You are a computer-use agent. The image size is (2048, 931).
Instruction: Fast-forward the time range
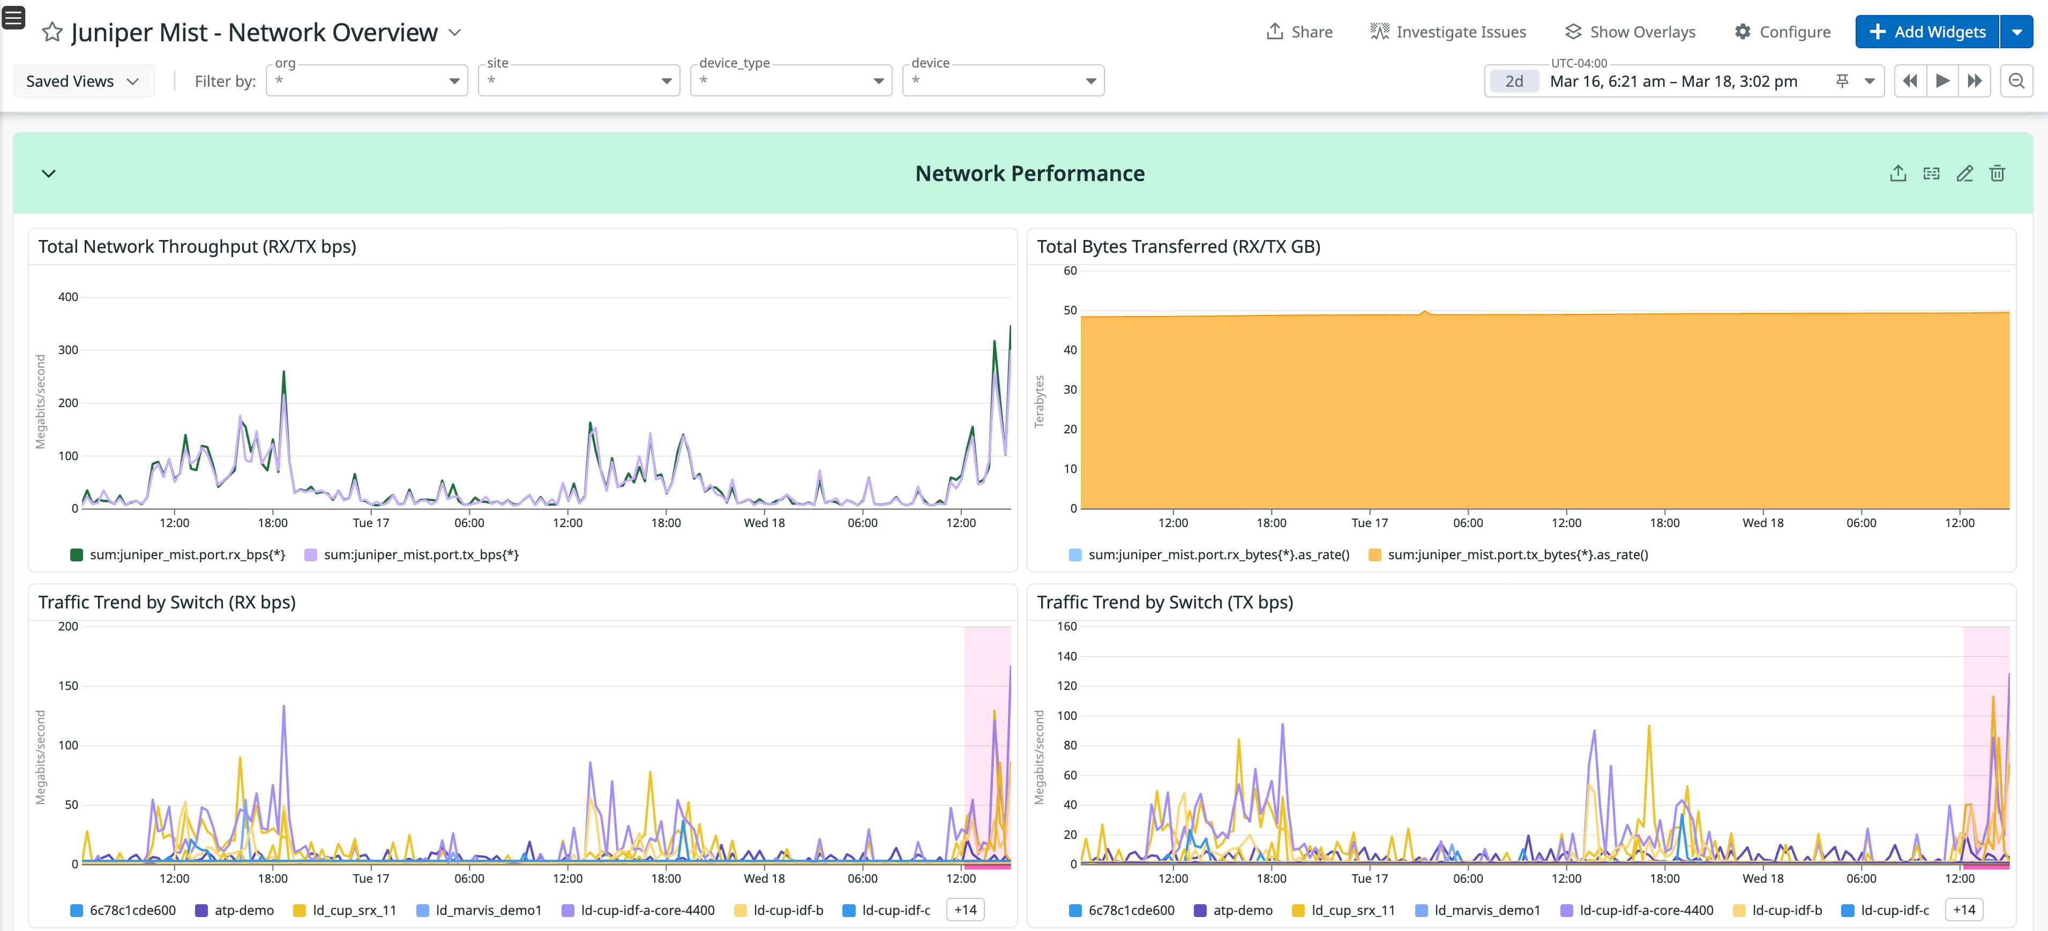coord(1975,80)
